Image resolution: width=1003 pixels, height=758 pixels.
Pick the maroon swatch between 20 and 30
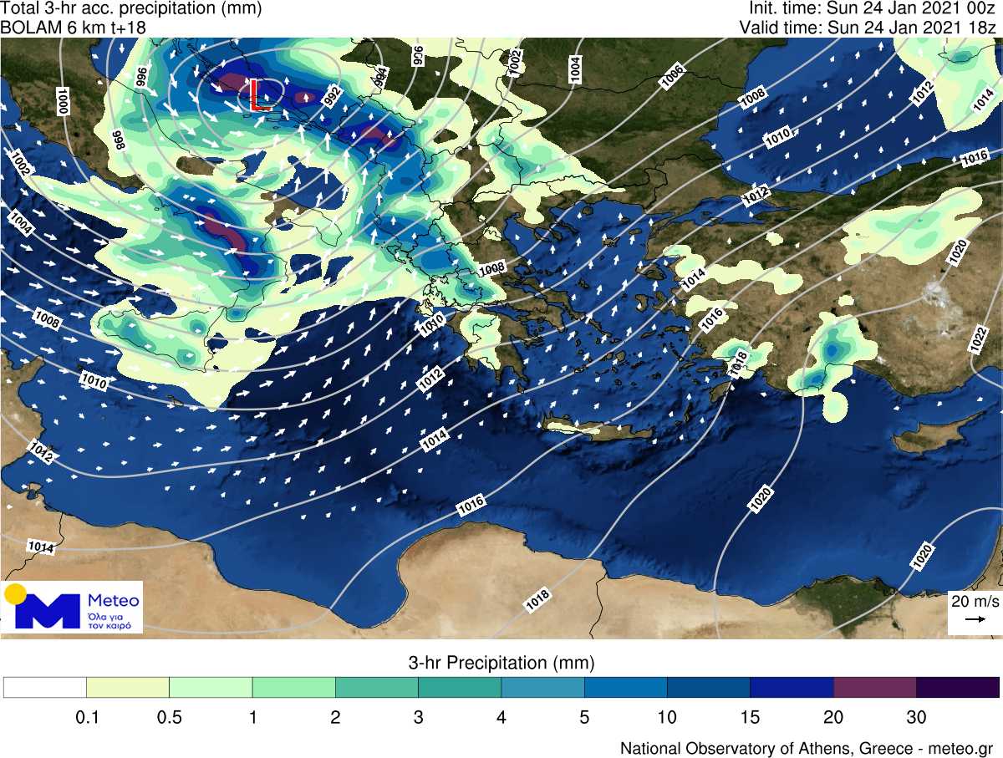coord(874,687)
